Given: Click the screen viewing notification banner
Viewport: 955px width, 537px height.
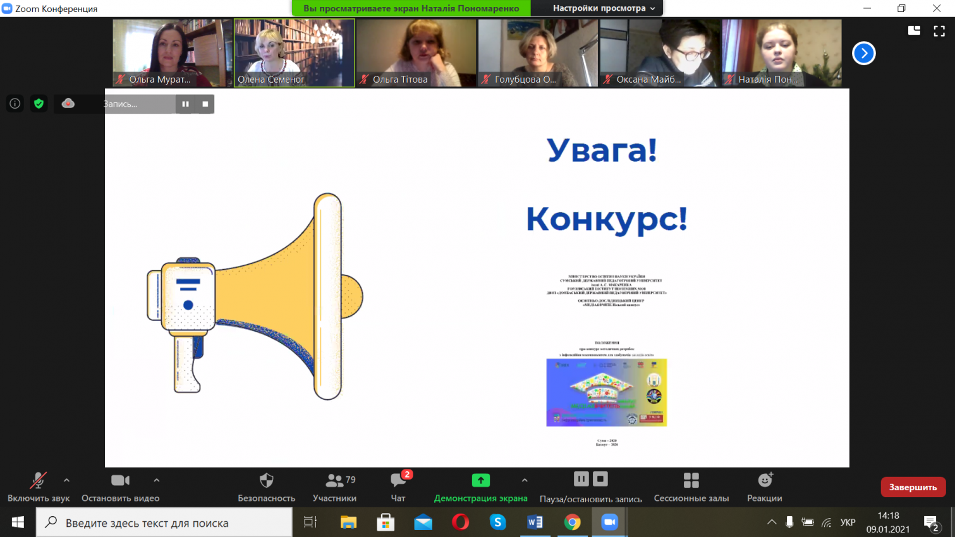Looking at the screenshot, I should tap(411, 8).
